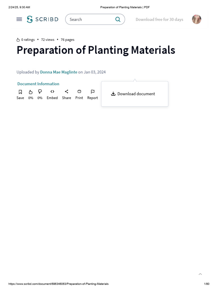Open the Embed code option
Screen dimensions: 218x291
[52, 95]
